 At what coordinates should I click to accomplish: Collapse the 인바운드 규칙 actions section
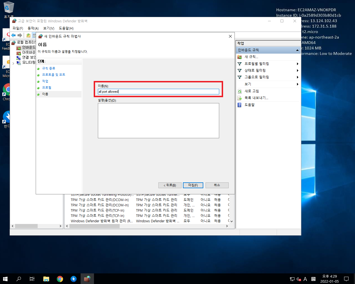click(x=297, y=50)
